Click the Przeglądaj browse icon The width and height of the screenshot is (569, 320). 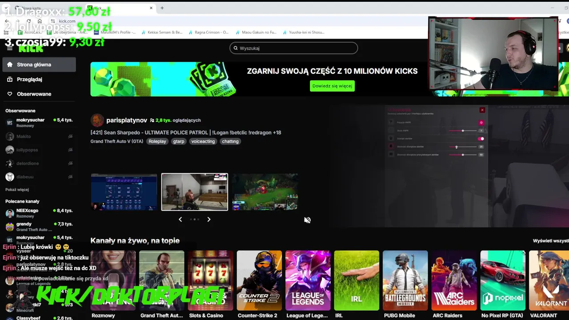[x=10, y=79]
